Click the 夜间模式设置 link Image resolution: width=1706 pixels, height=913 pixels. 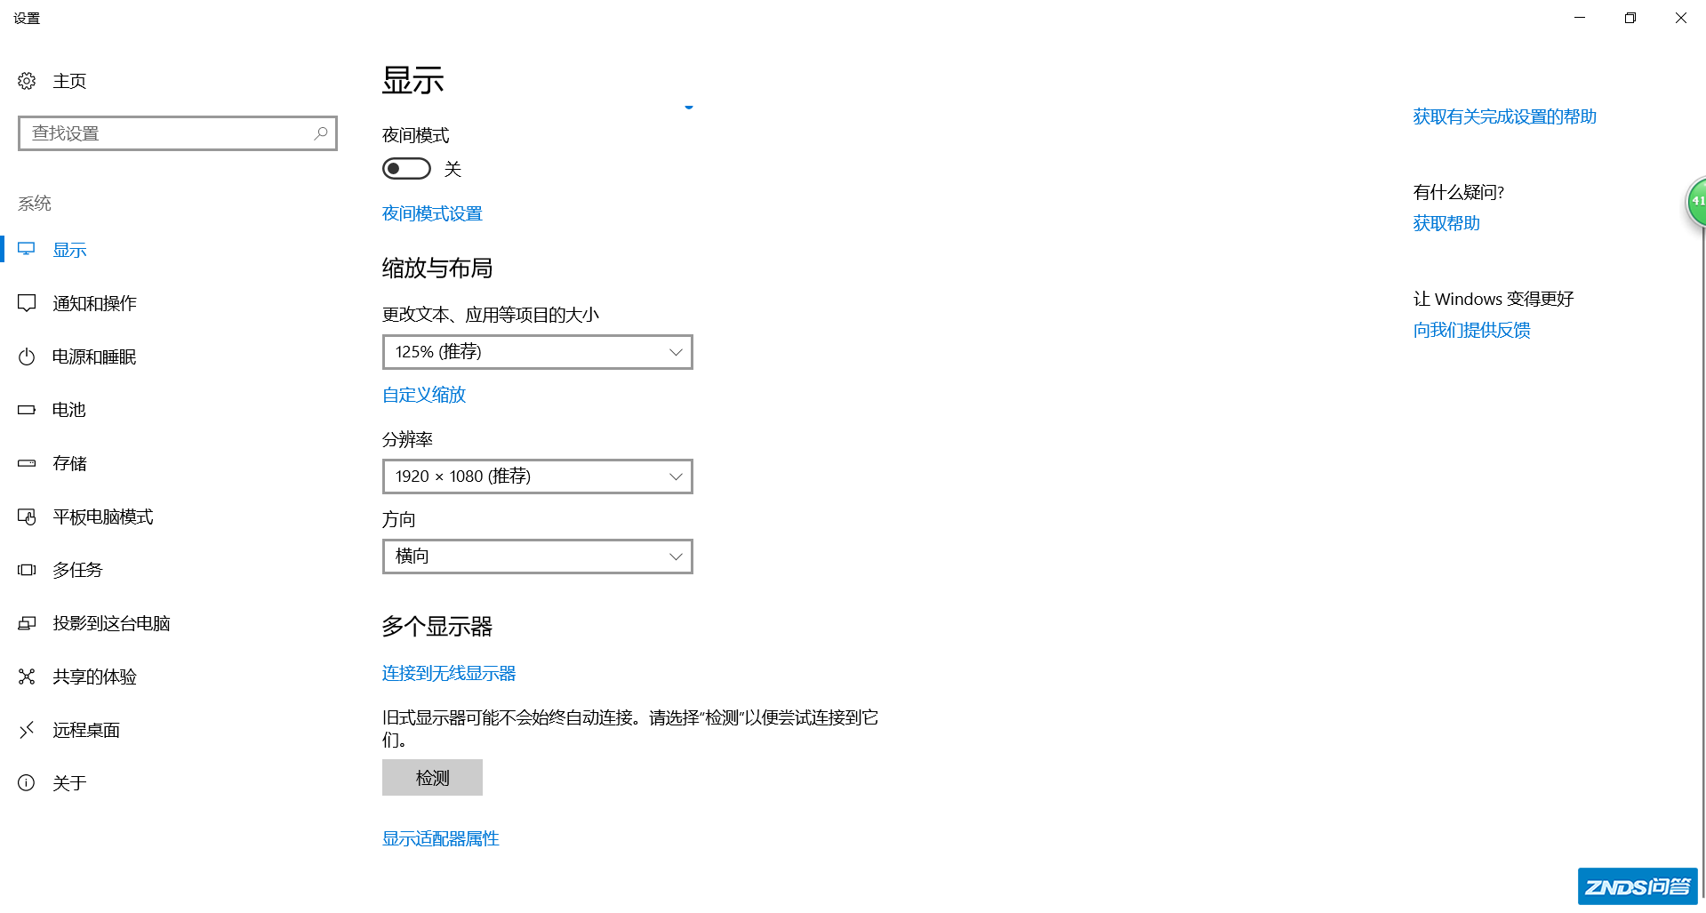(432, 213)
